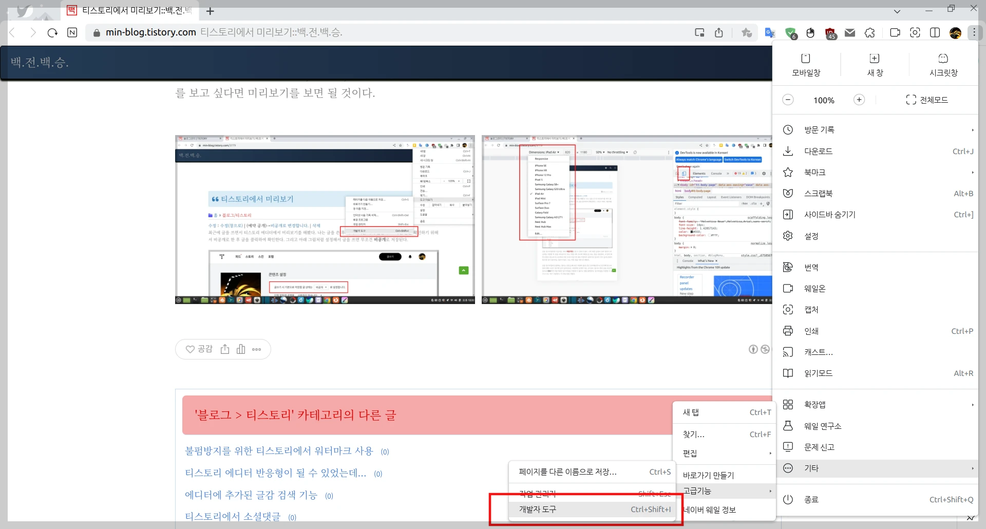Start a video call via the camera toolbar icon
986x529 pixels.
pos(896,32)
